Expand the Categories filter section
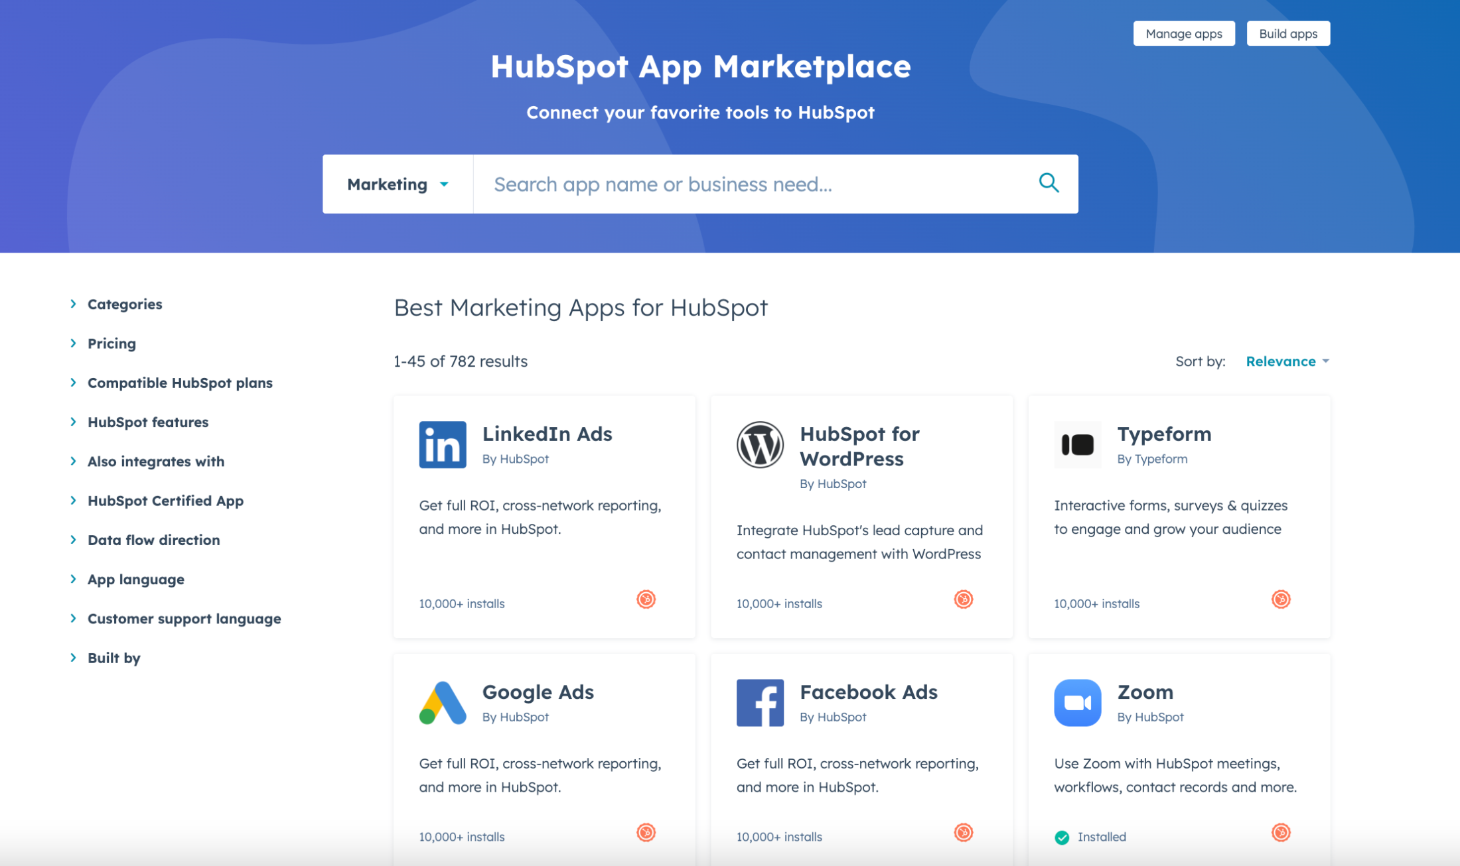Viewport: 1460px width, 866px height. (123, 303)
